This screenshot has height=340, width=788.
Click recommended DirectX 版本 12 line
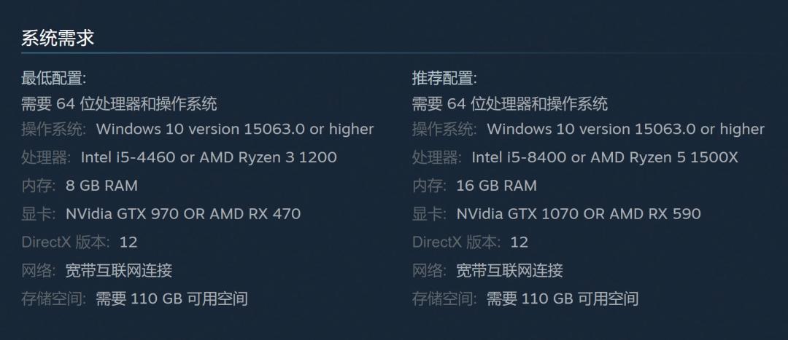470,242
